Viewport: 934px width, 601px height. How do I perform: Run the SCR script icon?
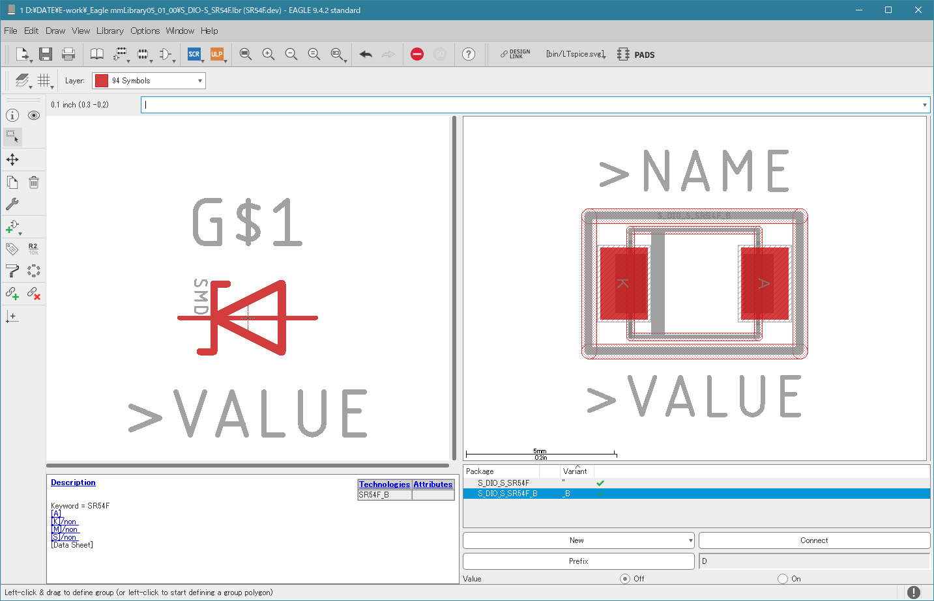[194, 54]
